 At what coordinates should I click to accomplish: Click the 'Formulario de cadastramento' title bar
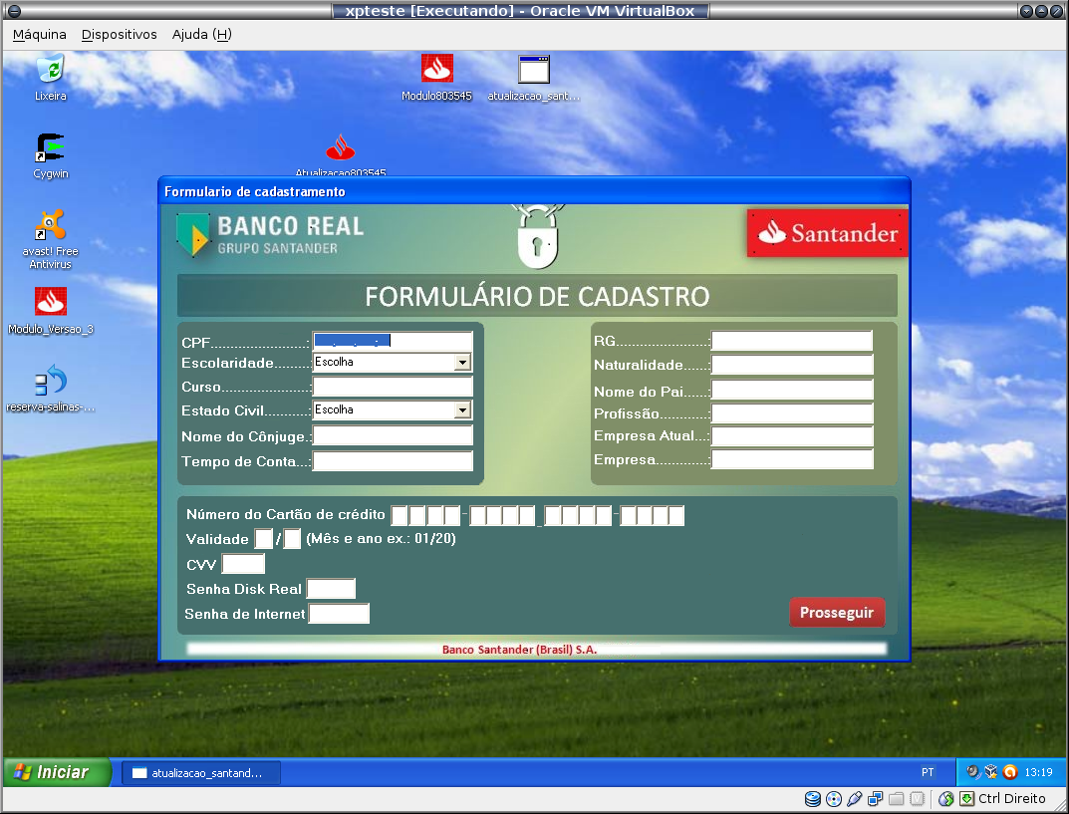pyautogui.click(x=534, y=191)
